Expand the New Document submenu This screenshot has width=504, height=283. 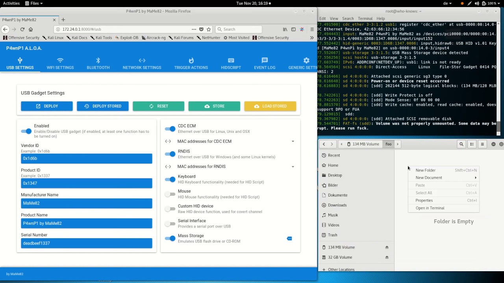click(444, 178)
